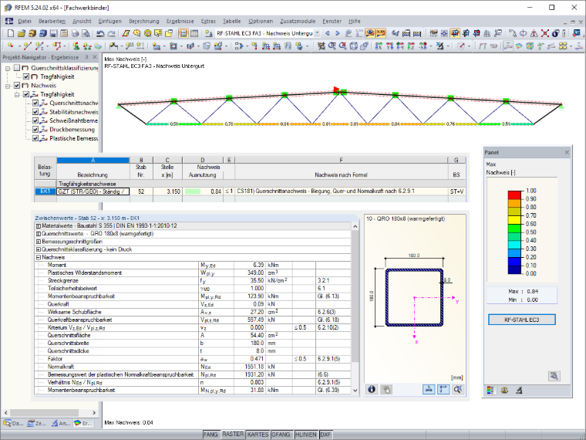
Task: Uncheck first Tragfähigkeit checkbox under Querschnittsklassifizierung
Action: point(26,76)
